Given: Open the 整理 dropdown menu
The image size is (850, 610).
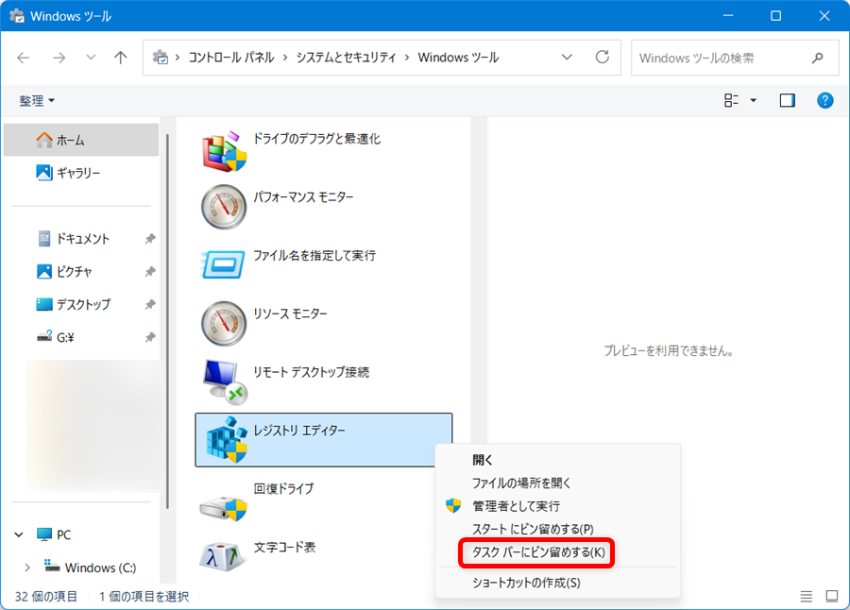Looking at the screenshot, I should (x=36, y=100).
